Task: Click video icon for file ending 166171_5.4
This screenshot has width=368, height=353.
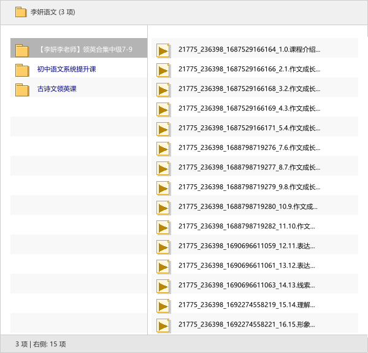Action: click(163, 129)
